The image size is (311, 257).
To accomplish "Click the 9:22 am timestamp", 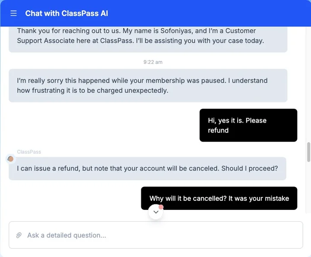I will (x=153, y=62).
